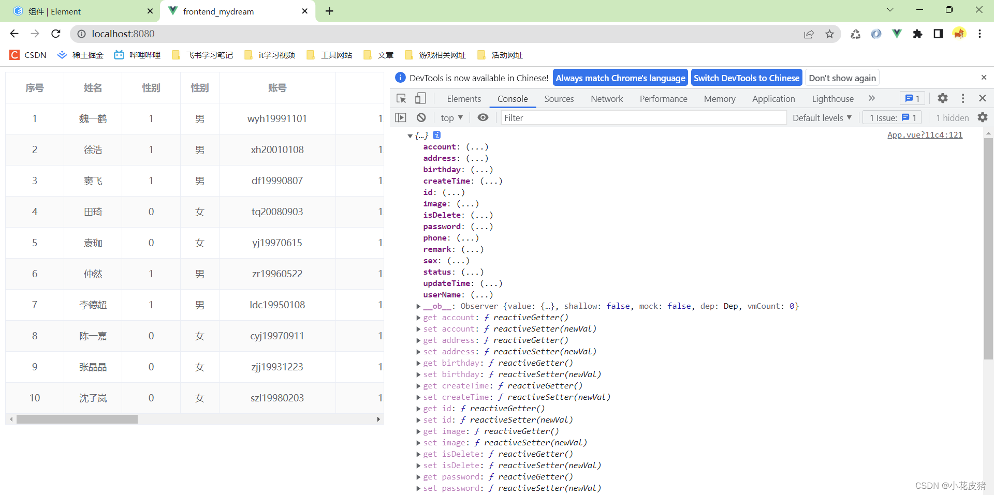Open the Default levels dropdown

[x=822, y=118]
